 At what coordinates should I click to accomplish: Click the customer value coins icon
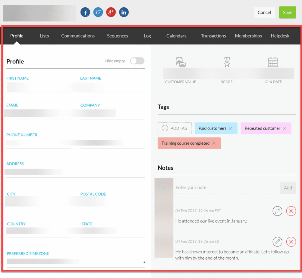pyautogui.click(x=180, y=62)
